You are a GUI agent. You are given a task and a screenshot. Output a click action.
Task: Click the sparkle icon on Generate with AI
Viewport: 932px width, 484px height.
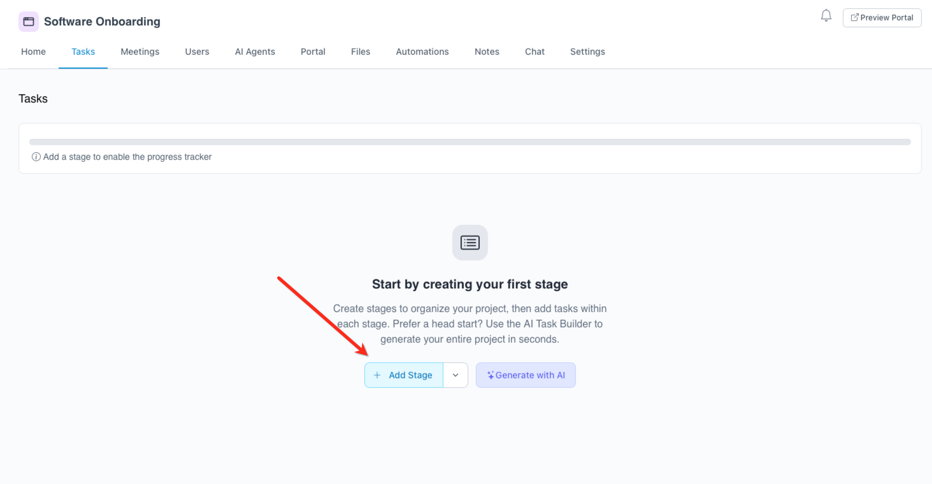click(490, 375)
